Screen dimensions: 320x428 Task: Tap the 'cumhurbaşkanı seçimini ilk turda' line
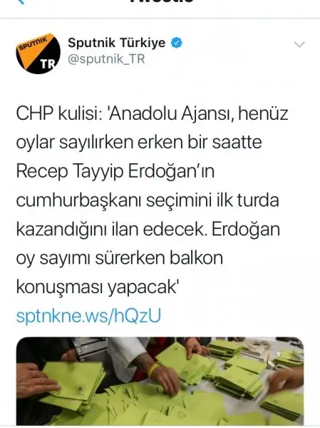tap(148, 200)
